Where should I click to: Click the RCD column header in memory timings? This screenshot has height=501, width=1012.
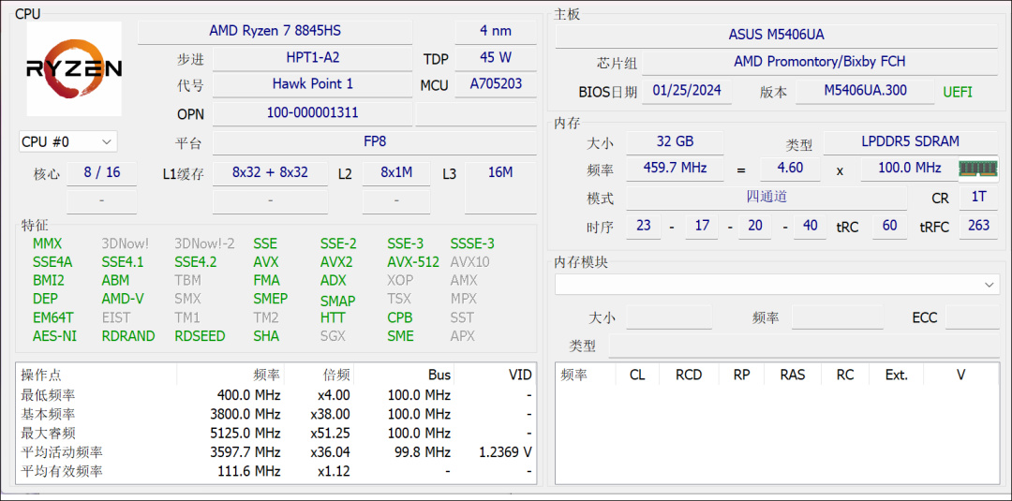pyautogui.click(x=688, y=375)
